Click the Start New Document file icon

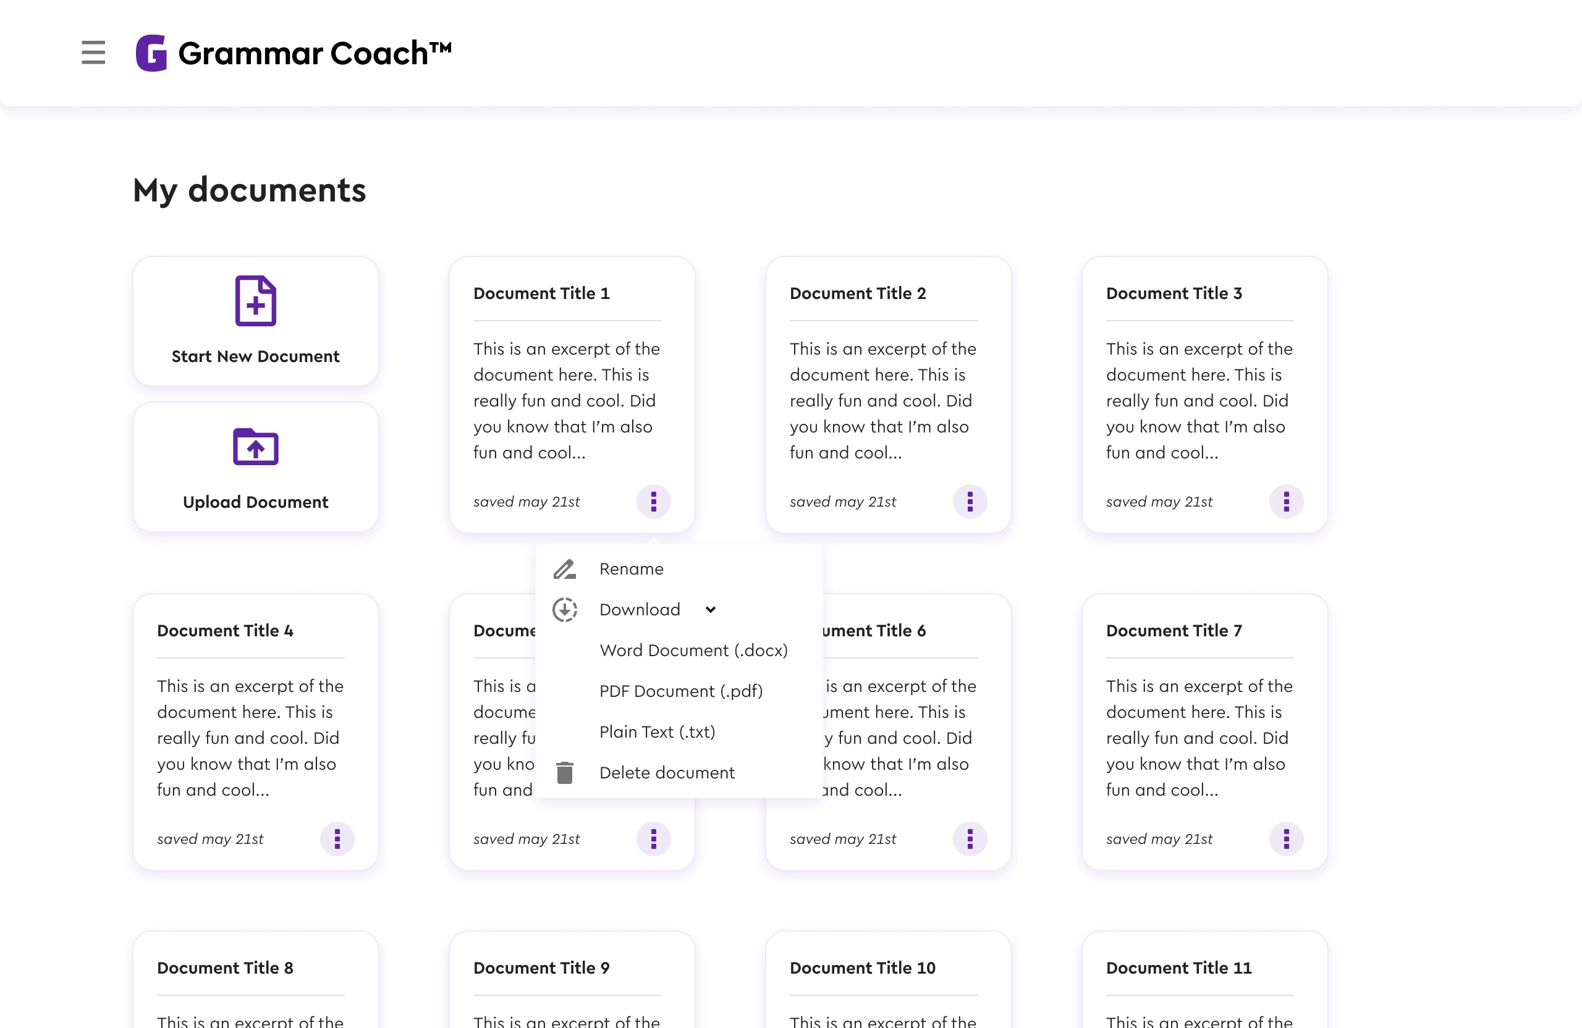tap(255, 300)
